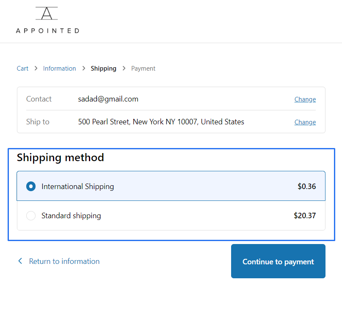Click the chevron between Cart and Information
The image size is (342, 310).
(x=36, y=69)
